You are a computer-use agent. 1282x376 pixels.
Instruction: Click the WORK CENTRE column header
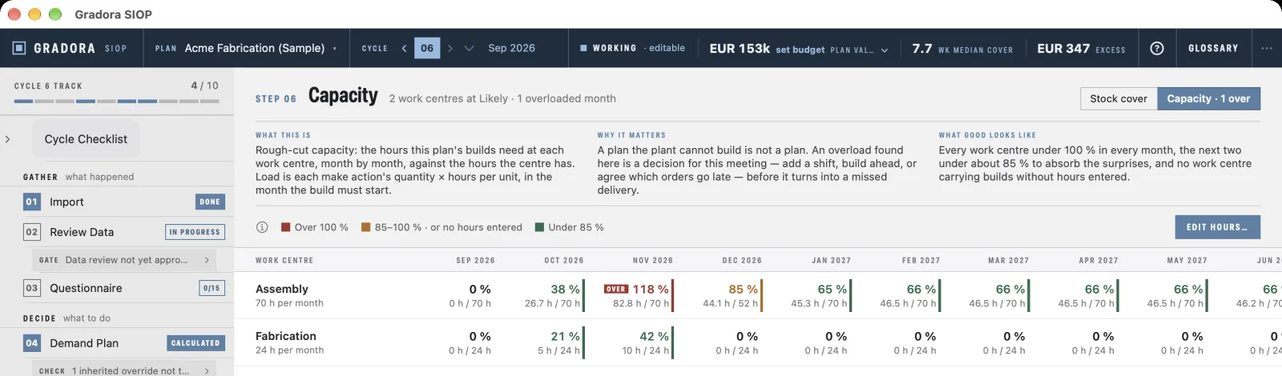pyautogui.click(x=284, y=261)
